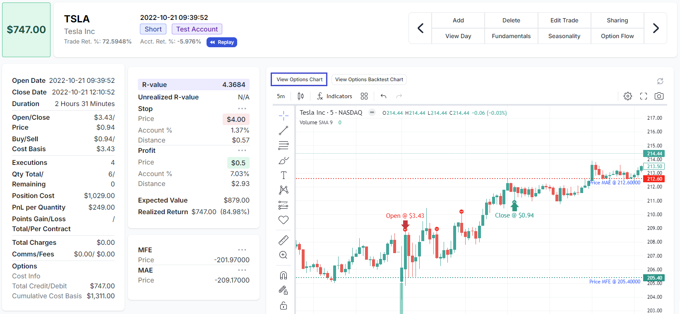Viewport: 680px width, 314px height.
Task: Open the Sharing option
Action: click(x=618, y=20)
